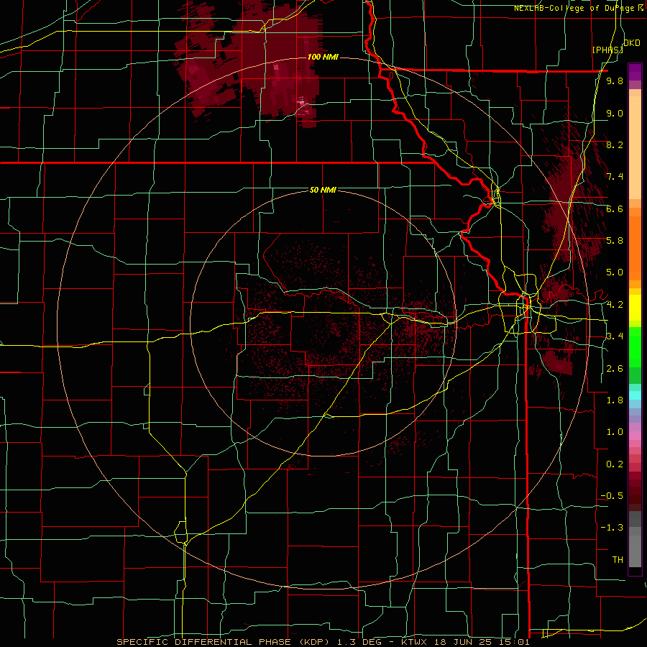
Task: Click the bright pink echo core pixel in the northern storm
Action: 301,101
